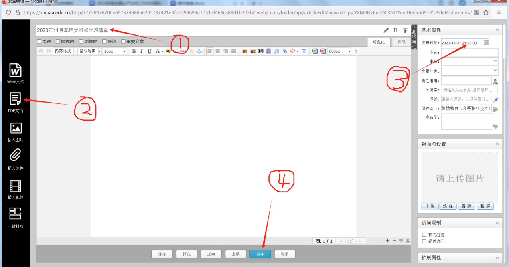Collapse the 基本属性 panel

[497, 30]
